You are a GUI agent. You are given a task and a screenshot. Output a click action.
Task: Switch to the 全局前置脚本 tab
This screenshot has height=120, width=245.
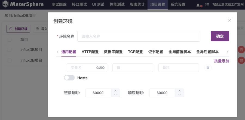click(x=180, y=52)
